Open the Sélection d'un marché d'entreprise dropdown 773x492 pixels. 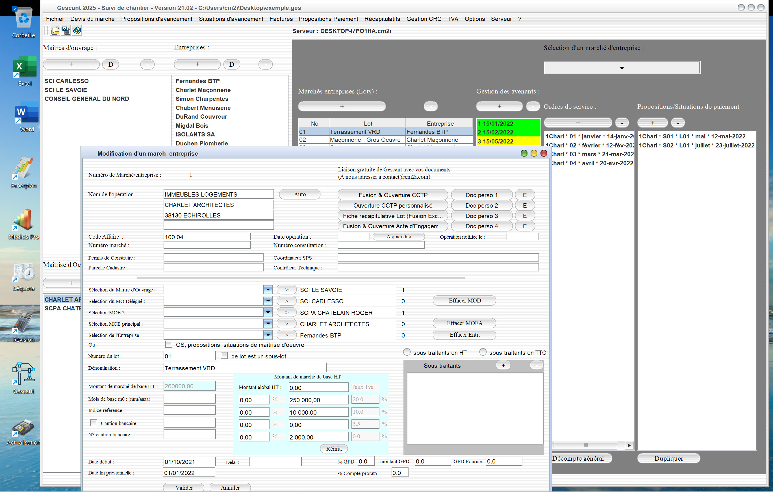[x=622, y=68]
